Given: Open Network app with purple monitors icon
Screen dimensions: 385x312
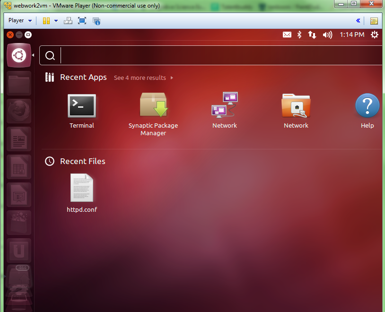Looking at the screenshot, I should coord(224,111).
